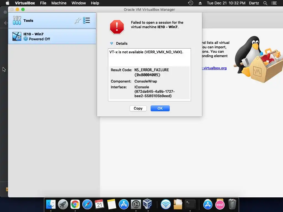Open the File menu
This screenshot has width=283, height=212.
[x=43, y=3]
